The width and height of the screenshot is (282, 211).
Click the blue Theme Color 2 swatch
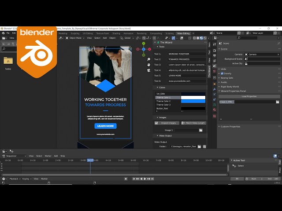coord(193,101)
